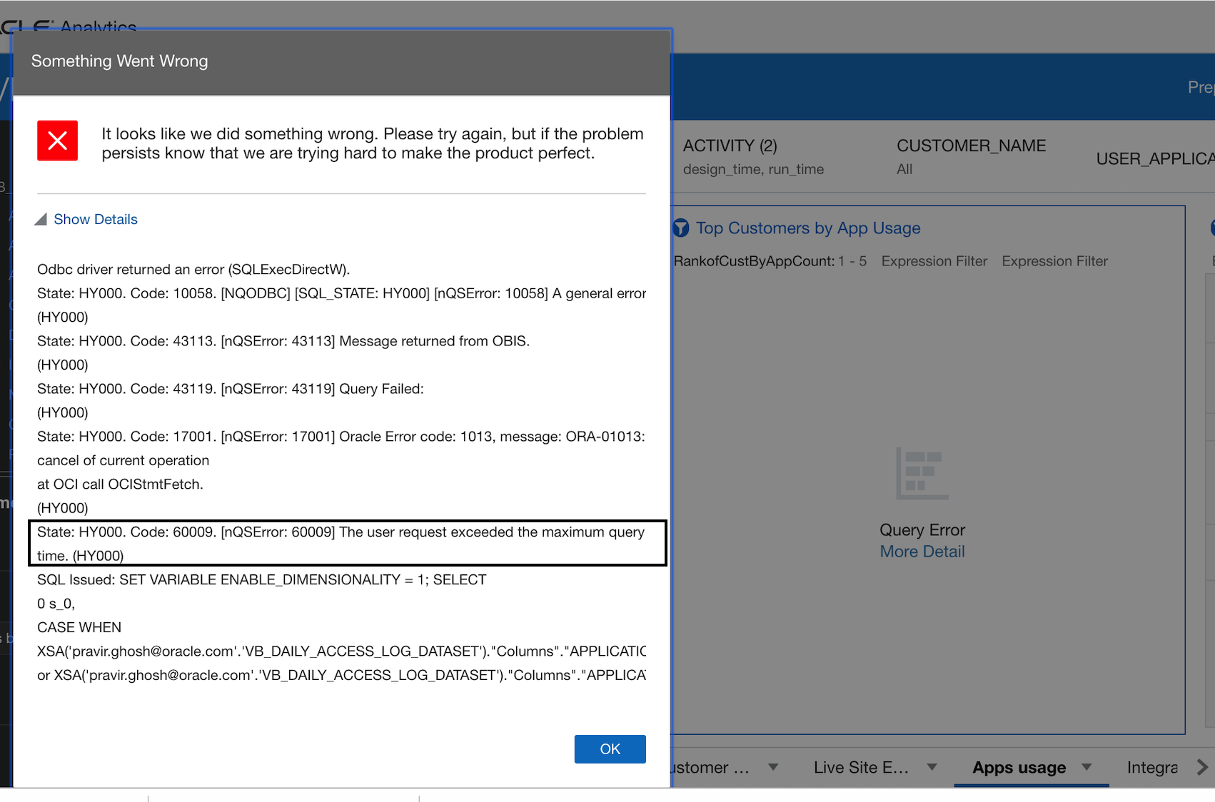Switch to the Integra canvas tab
1215x802 pixels.
tap(1152, 768)
